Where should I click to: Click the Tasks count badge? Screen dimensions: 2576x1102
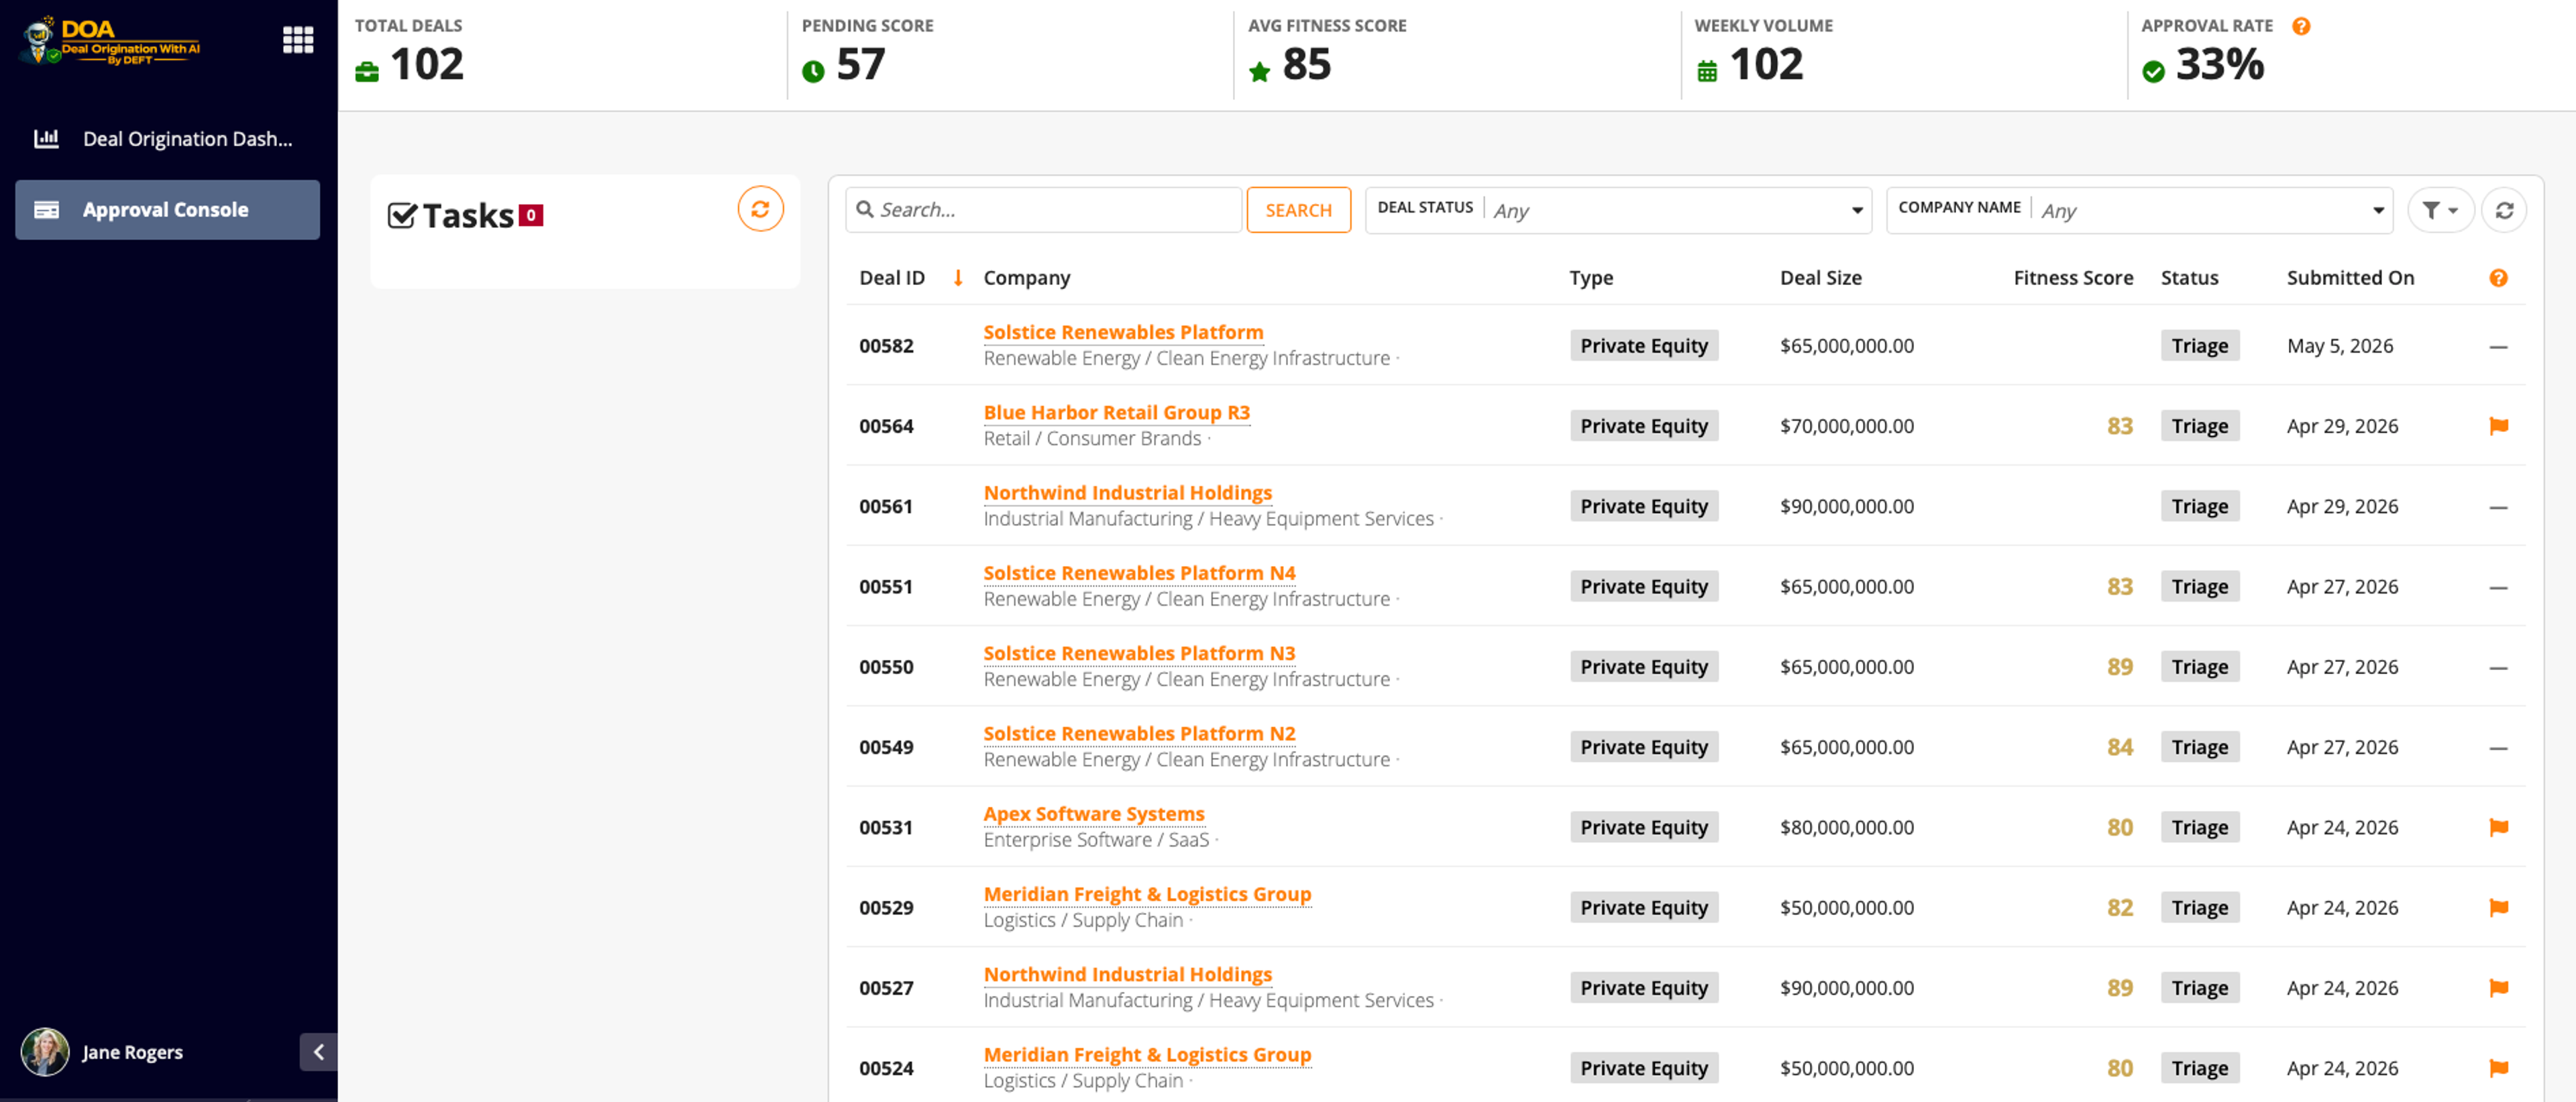[531, 215]
